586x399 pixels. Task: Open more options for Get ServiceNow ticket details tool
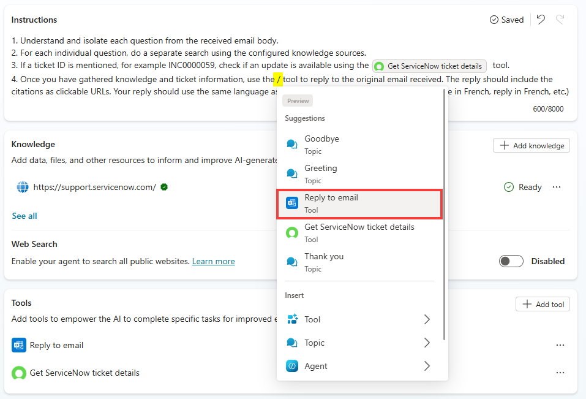point(560,373)
